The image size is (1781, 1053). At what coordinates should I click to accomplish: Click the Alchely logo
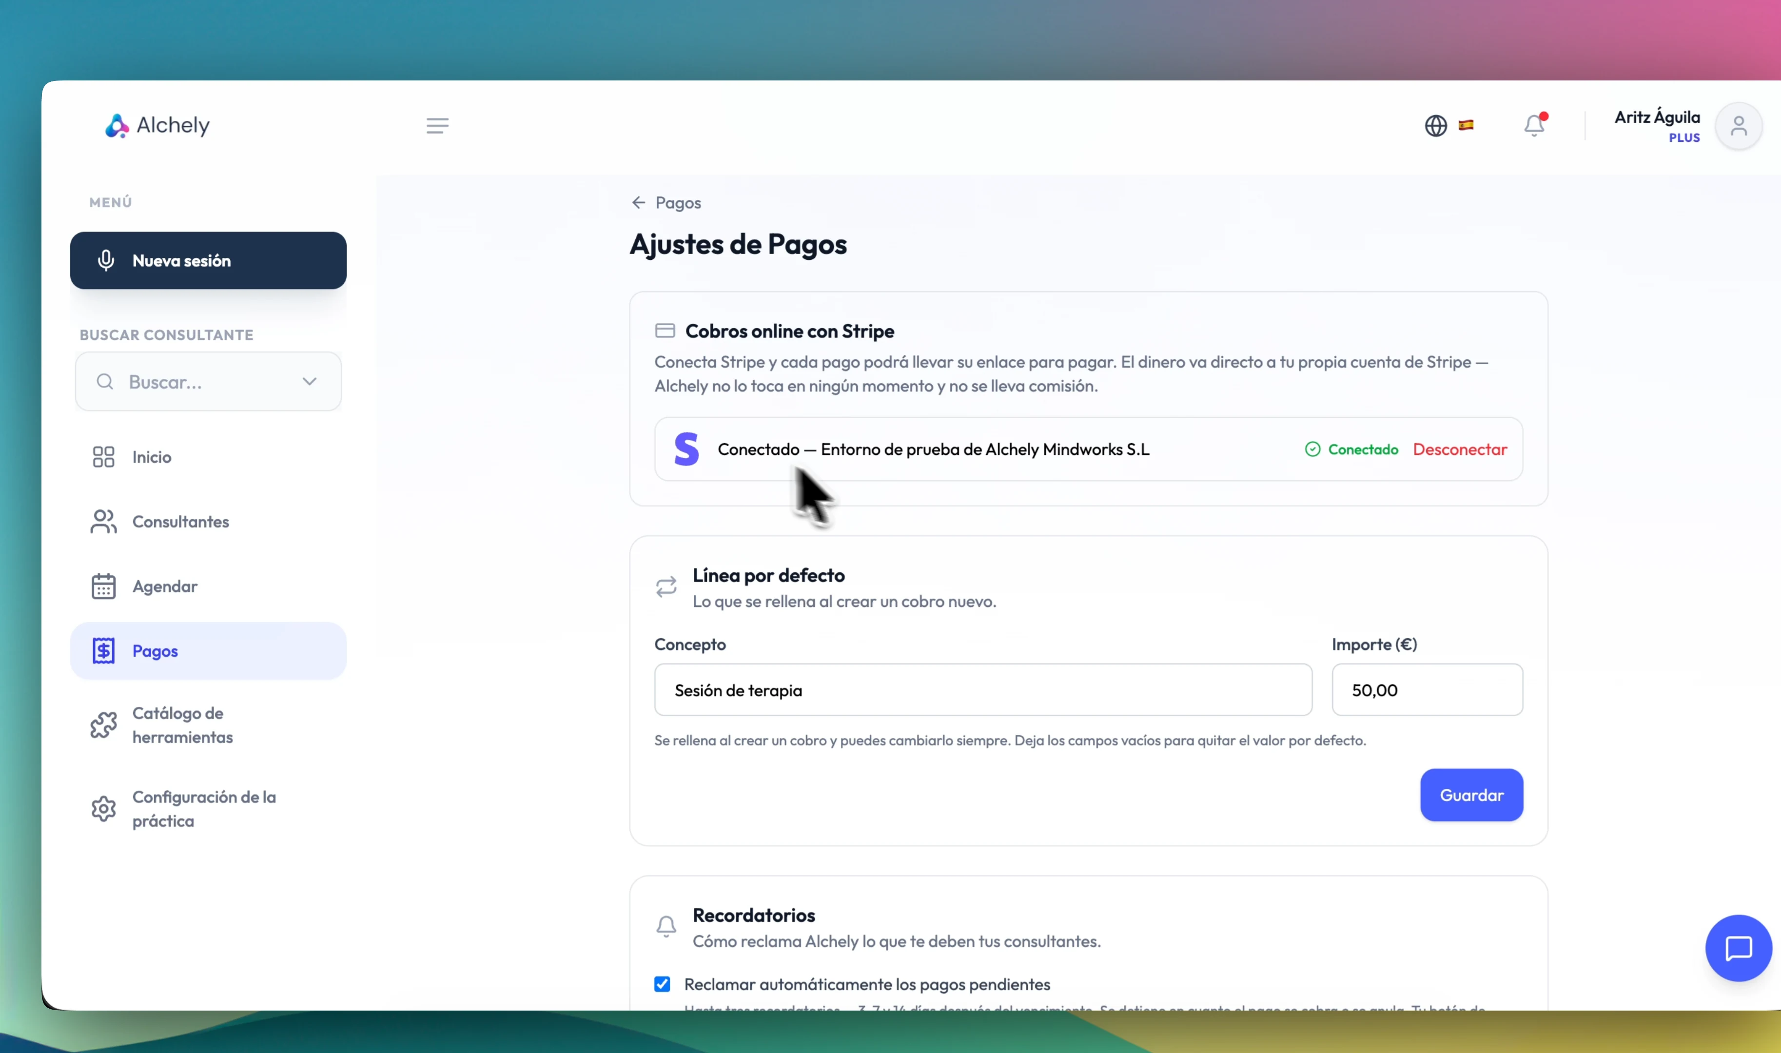[157, 126]
